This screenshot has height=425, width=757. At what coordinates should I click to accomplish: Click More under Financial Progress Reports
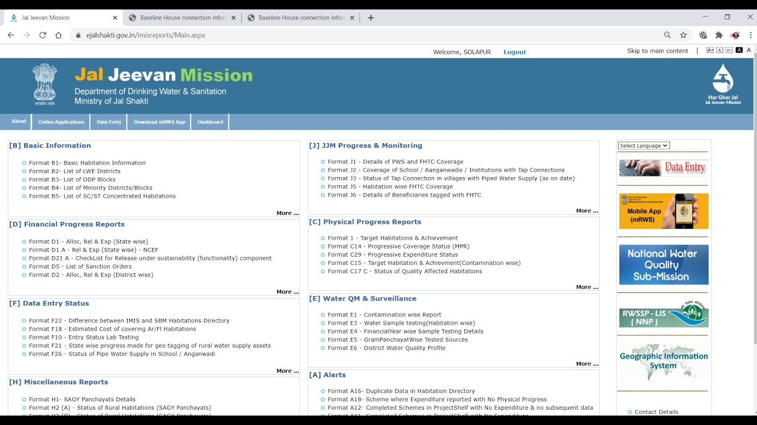click(x=287, y=292)
